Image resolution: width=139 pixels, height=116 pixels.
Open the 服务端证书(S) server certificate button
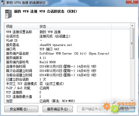(x=58, y=109)
